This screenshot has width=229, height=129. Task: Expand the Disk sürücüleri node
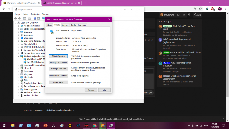coord(19,44)
